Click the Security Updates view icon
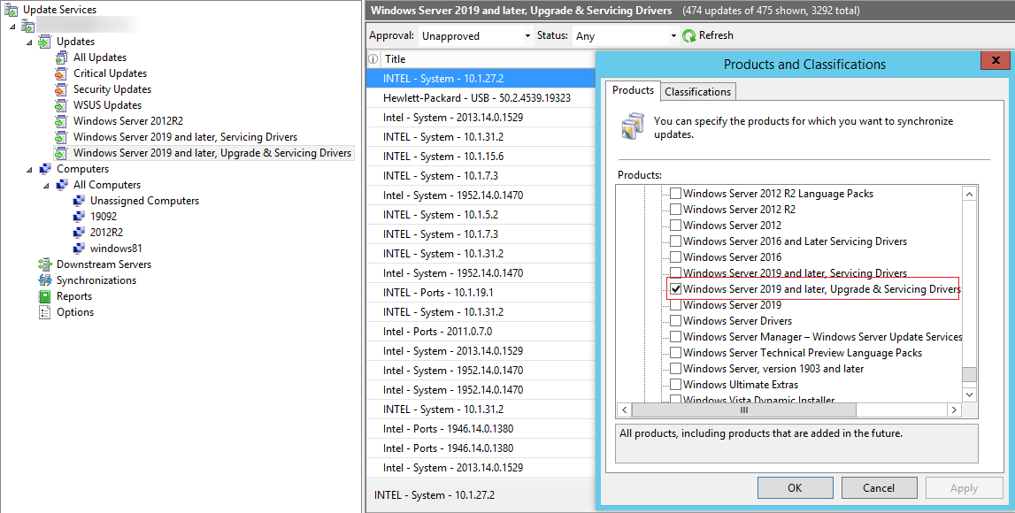The image size is (1015, 513). click(x=61, y=89)
